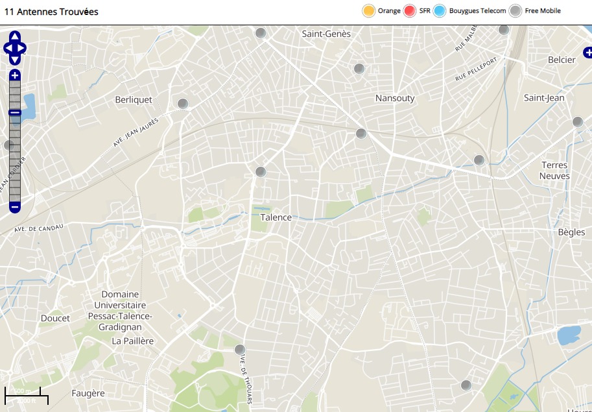The width and height of the screenshot is (592, 412).
Task: Select the antenna marker below Saint-Jean
Action: pyautogui.click(x=578, y=122)
